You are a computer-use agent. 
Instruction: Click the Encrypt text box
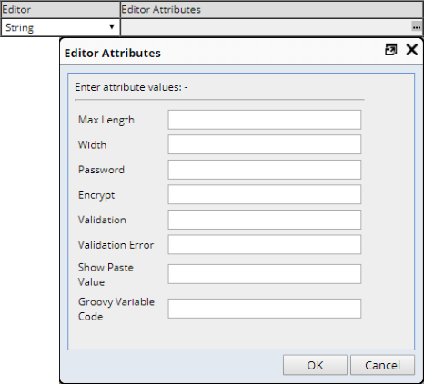click(x=265, y=194)
